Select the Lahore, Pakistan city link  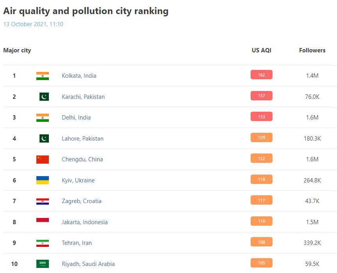coord(82,139)
